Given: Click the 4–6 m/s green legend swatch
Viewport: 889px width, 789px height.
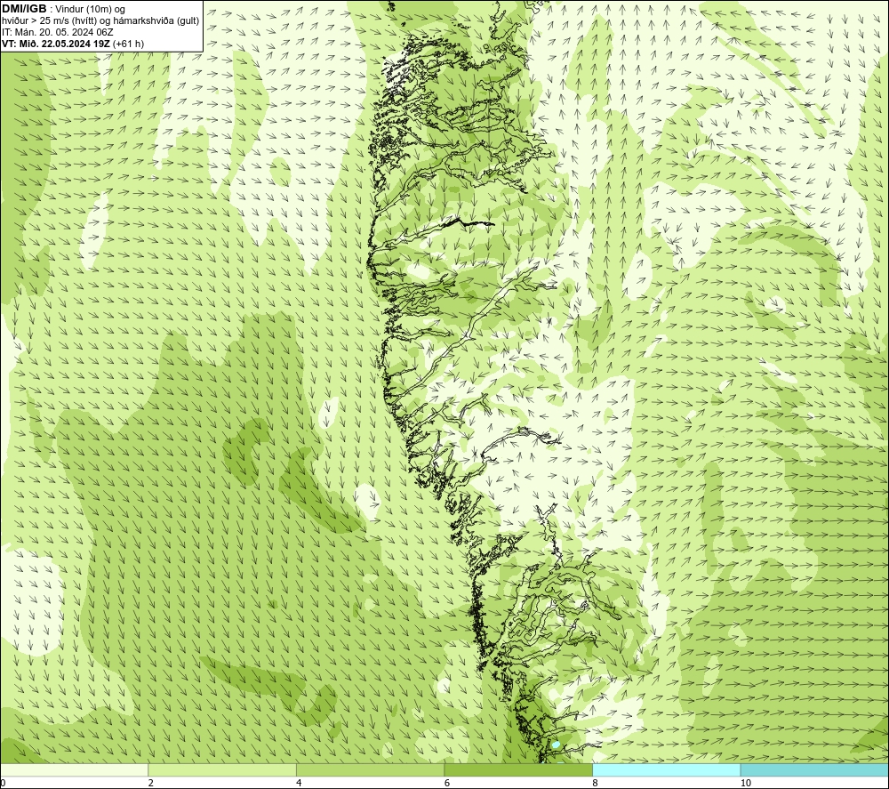Looking at the screenshot, I should [x=370, y=770].
